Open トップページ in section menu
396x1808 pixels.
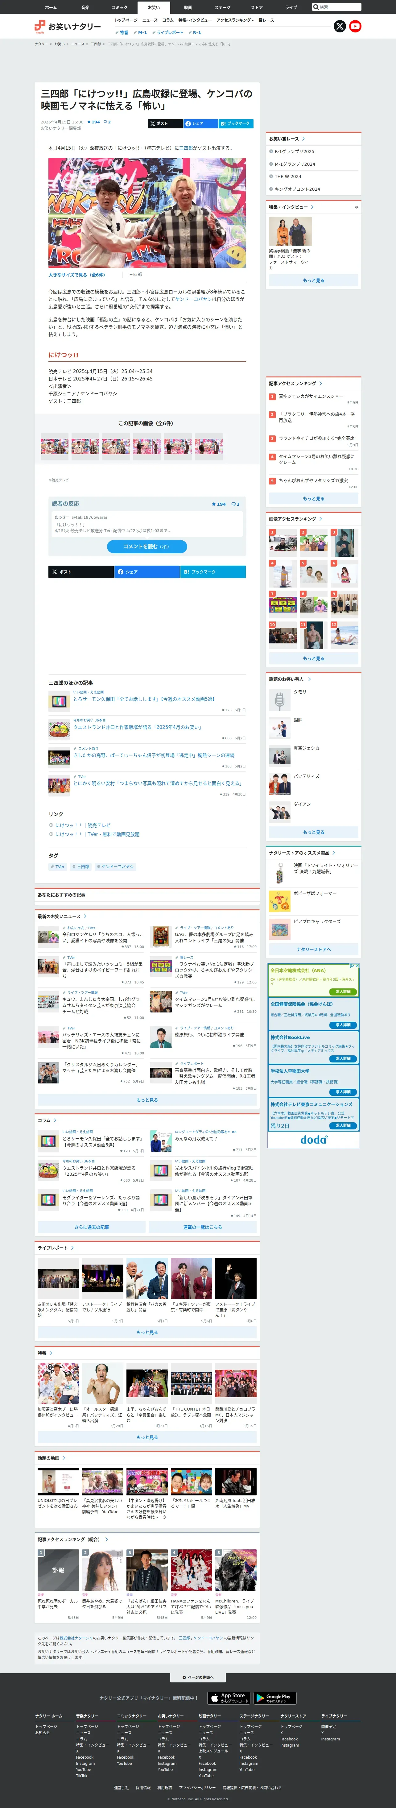tap(126, 20)
